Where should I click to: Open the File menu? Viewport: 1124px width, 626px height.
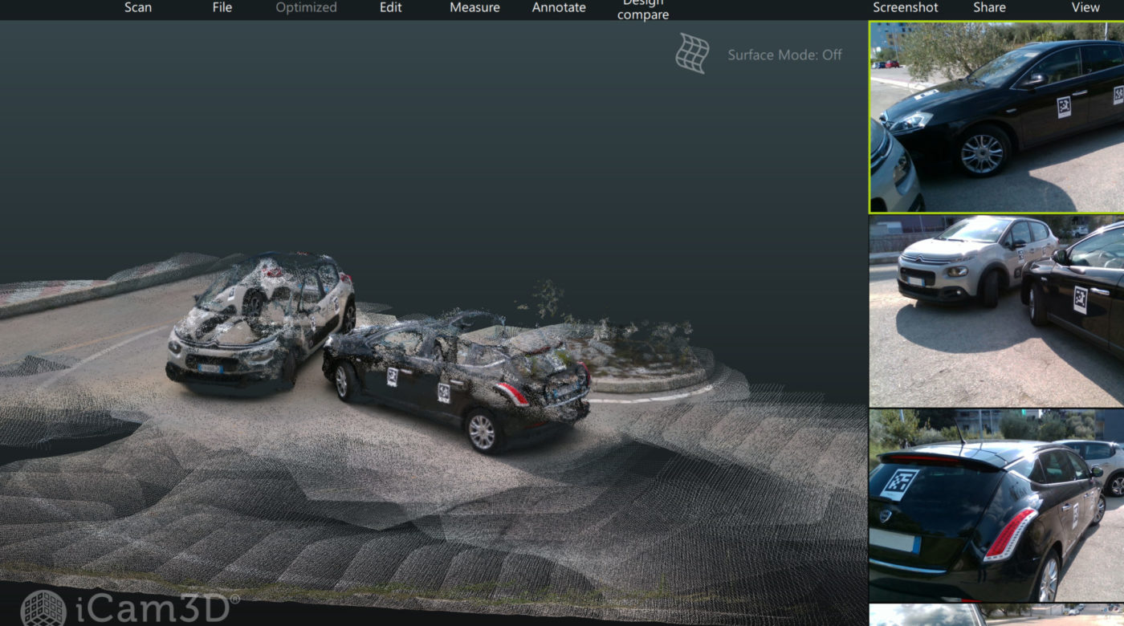[222, 7]
